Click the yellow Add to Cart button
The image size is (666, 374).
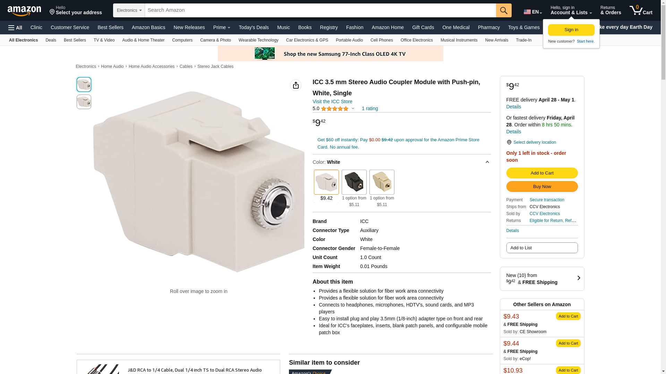pos(542,173)
